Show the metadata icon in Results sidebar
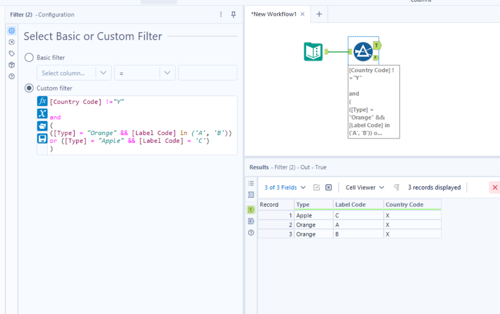The image size is (500, 314). point(251,195)
